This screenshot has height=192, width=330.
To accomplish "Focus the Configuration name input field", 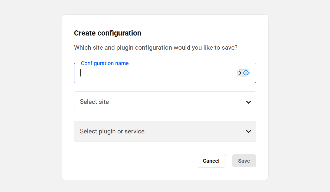I will click(x=165, y=73).
